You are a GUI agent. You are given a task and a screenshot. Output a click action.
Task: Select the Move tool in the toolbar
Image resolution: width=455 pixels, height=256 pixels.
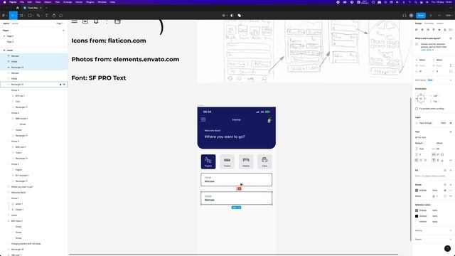pos(13,16)
